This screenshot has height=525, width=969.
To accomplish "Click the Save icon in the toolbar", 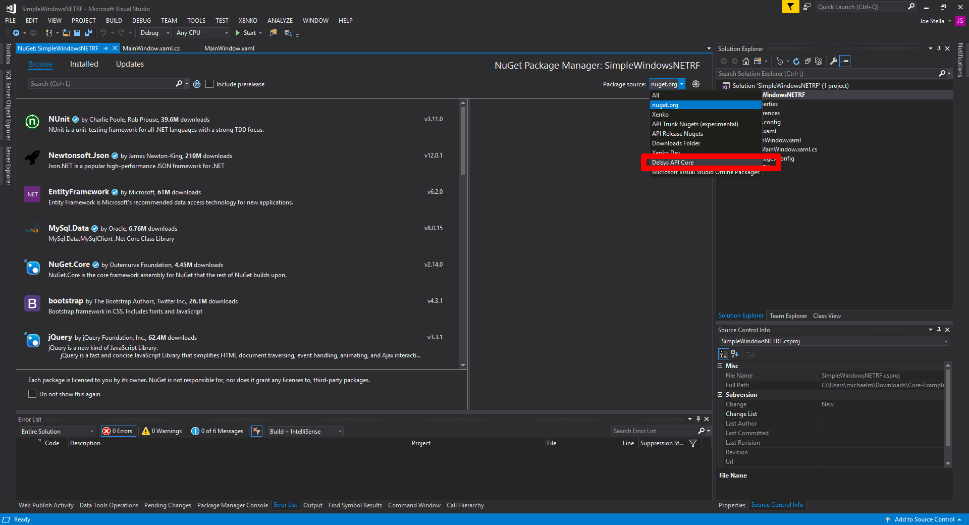I will pyautogui.click(x=77, y=33).
